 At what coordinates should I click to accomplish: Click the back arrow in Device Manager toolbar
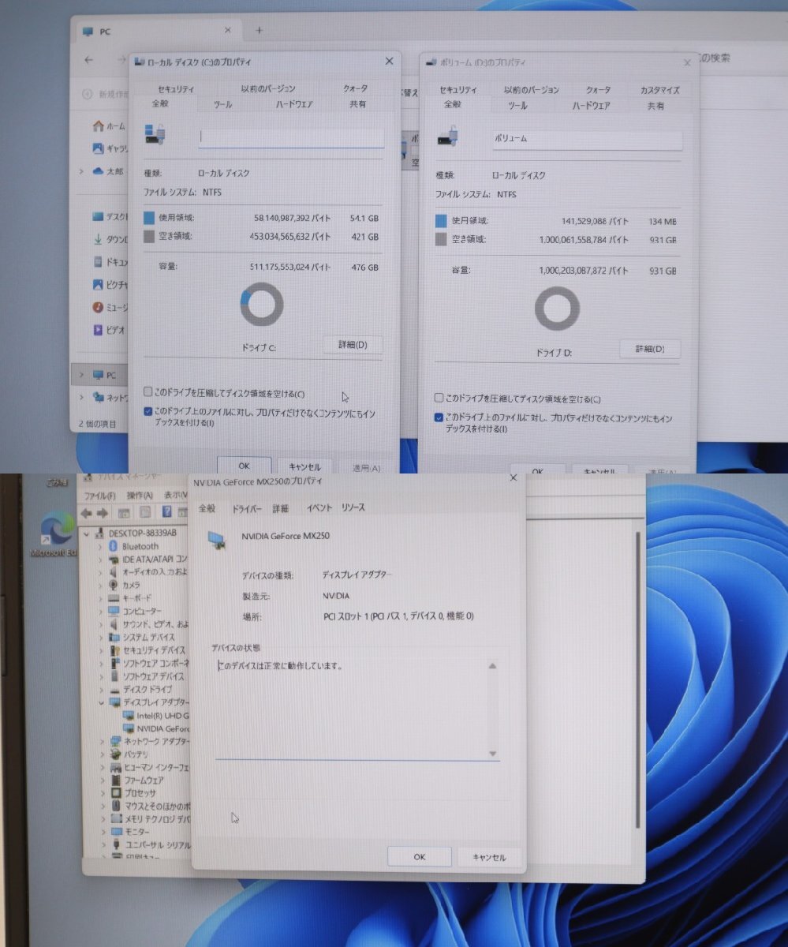click(86, 513)
